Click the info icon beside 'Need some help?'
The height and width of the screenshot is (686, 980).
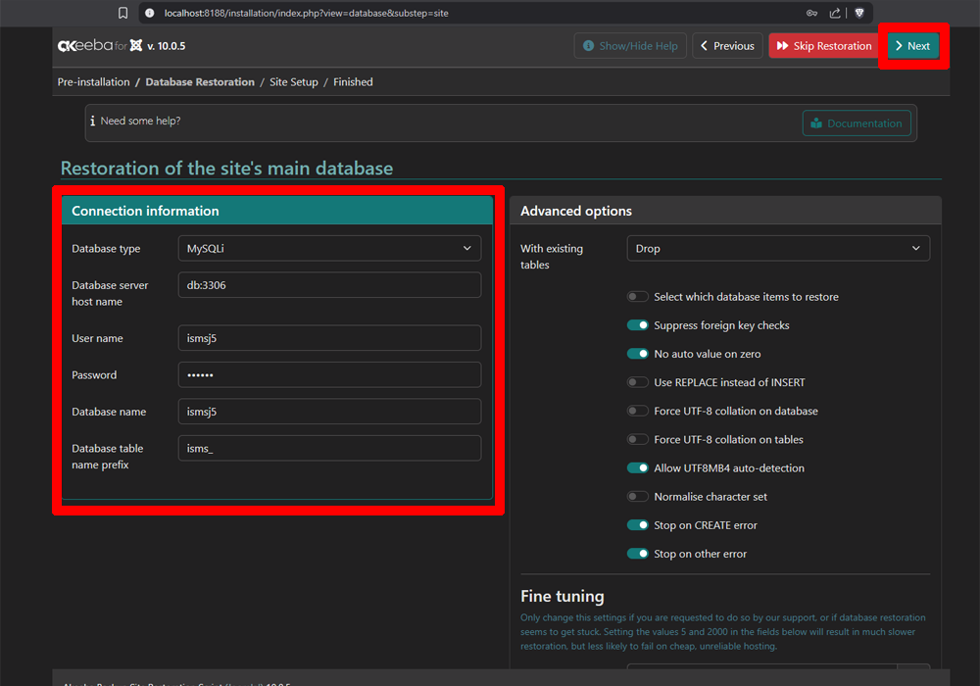click(x=93, y=122)
